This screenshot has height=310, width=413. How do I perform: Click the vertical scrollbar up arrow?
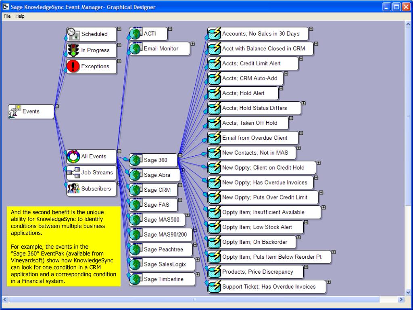tap(408, 24)
